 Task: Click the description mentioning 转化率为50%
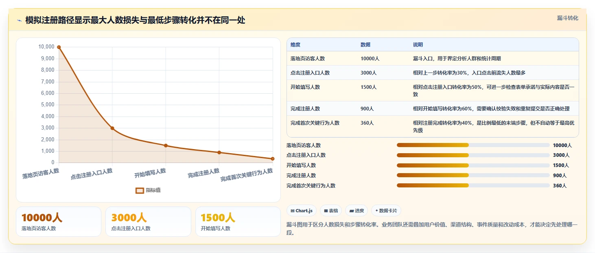pos(494,90)
